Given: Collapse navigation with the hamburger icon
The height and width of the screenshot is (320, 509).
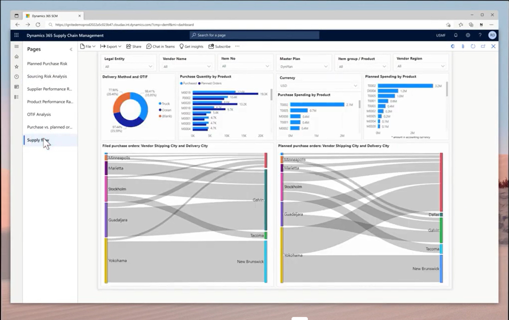Looking at the screenshot, I should pyautogui.click(x=16, y=46).
